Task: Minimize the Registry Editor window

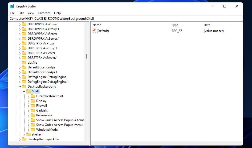Action: click(x=213, y=6)
